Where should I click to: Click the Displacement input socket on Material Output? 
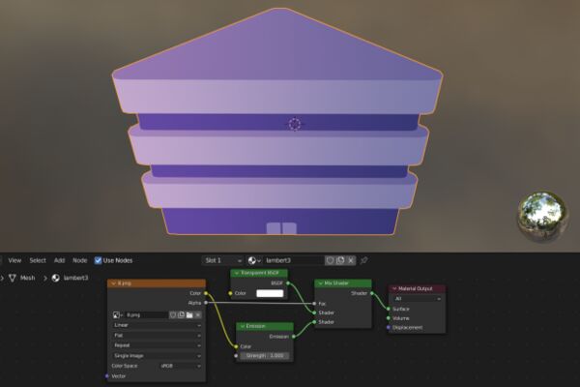[389, 327]
